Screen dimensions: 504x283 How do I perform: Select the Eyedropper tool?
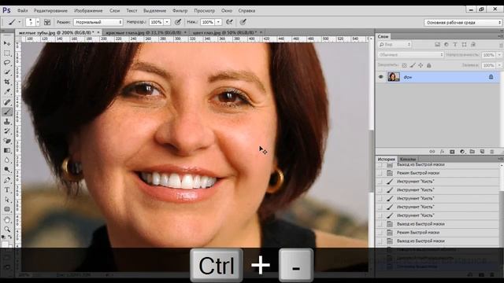pos(7,92)
